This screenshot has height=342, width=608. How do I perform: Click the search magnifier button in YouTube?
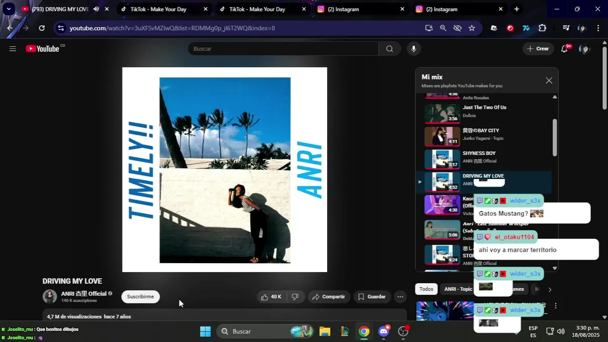(x=390, y=48)
